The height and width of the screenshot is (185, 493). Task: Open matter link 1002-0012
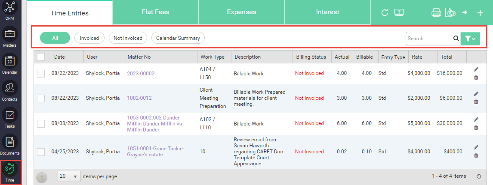pyautogui.click(x=139, y=98)
